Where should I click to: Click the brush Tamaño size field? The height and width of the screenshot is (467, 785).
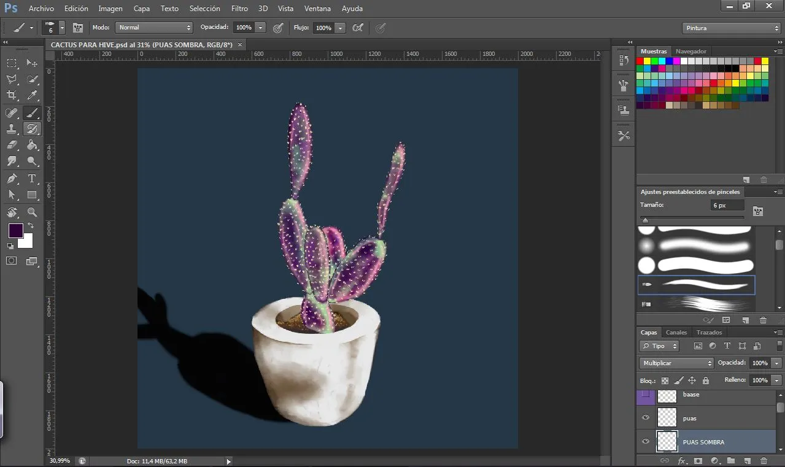click(x=727, y=206)
